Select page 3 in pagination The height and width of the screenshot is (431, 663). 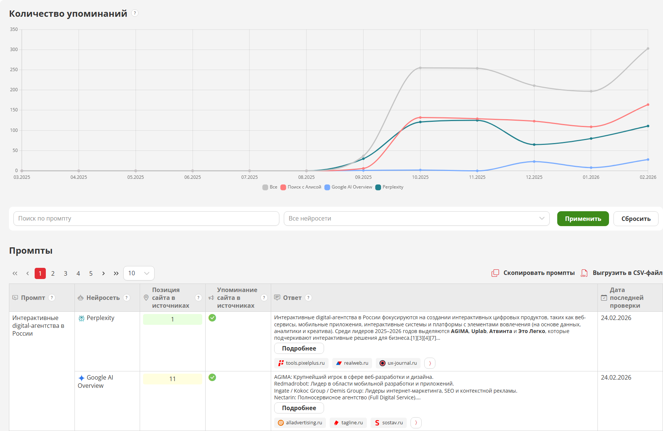(x=66, y=273)
